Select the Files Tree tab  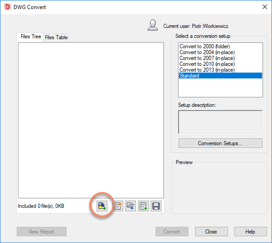pyautogui.click(x=31, y=37)
